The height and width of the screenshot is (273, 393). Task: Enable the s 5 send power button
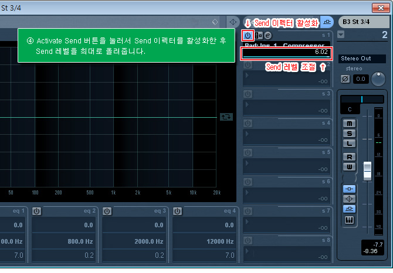coord(248,153)
